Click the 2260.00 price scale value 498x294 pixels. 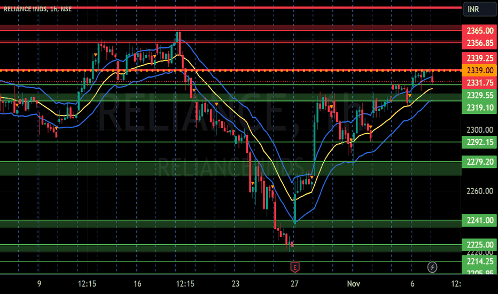(480, 191)
